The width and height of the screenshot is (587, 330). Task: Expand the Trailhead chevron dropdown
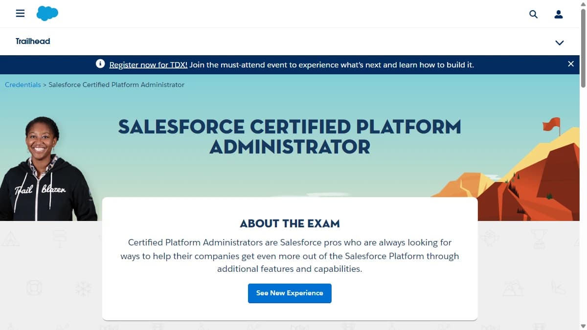click(560, 43)
